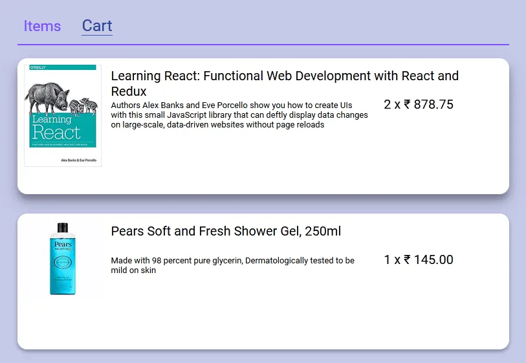The height and width of the screenshot is (363, 526).
Task: Click the Learning React book cover thumbnail
Action: (63, 116)
